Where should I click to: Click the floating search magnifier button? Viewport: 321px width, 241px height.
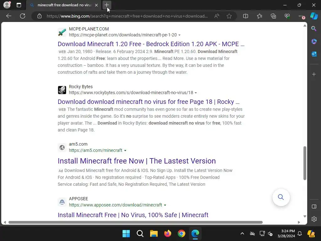281,197
